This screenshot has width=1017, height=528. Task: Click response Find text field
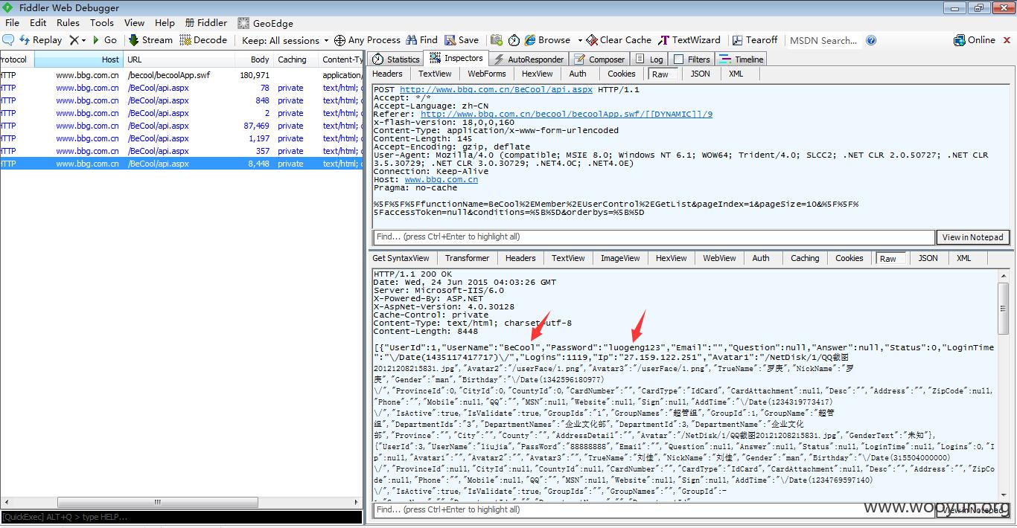click(x=653, y=510)
